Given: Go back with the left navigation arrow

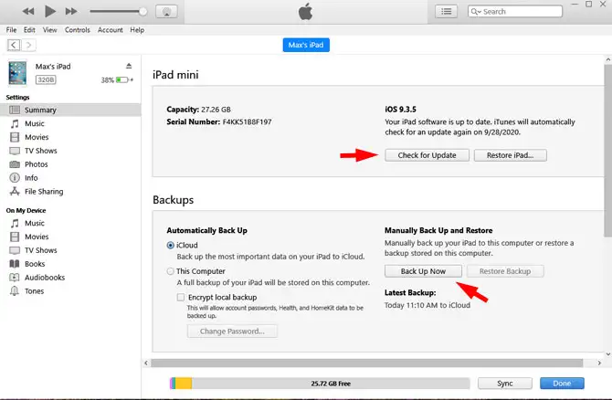Looking at the screenshot, I should click(x=14, y=45).
